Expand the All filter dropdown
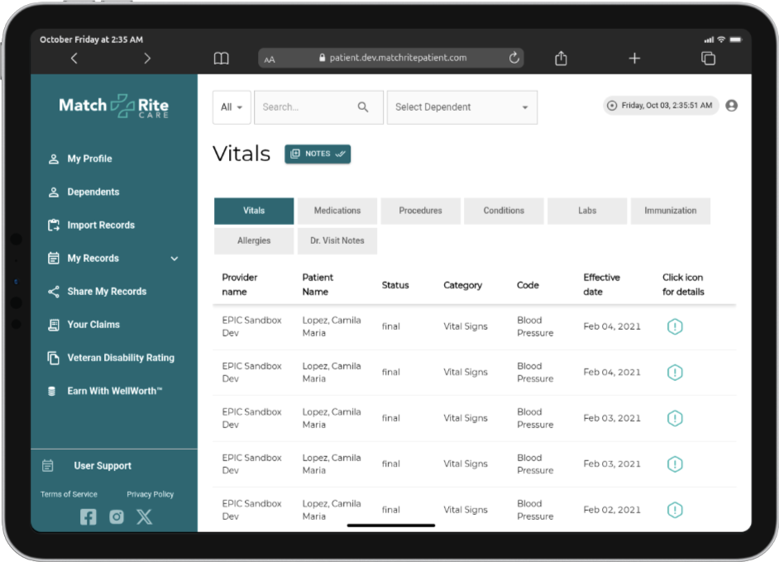This screenshot has height=562, width=779. click(x=232, y=107)
